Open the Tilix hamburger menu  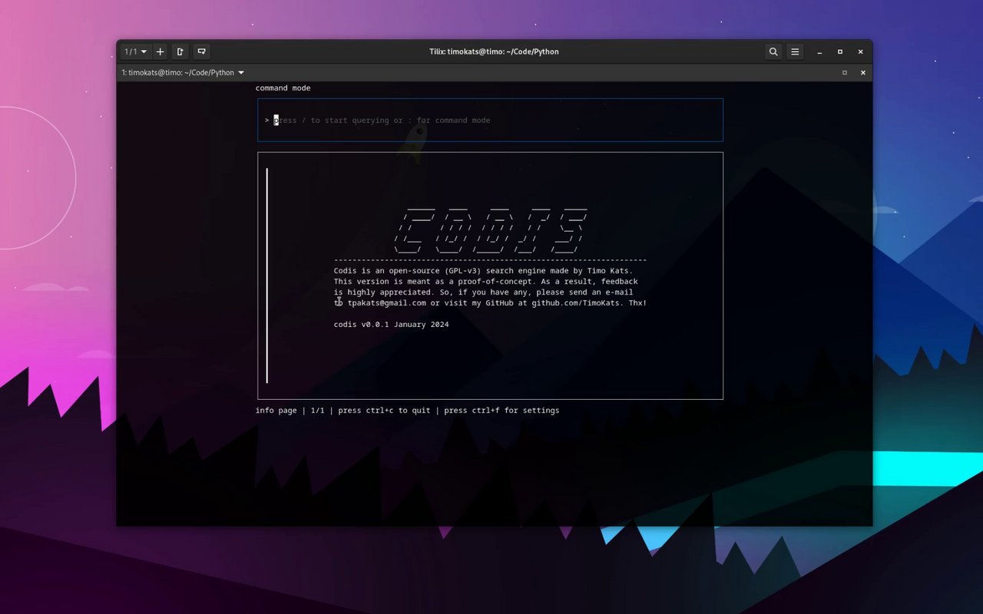[x=795, y=51]
